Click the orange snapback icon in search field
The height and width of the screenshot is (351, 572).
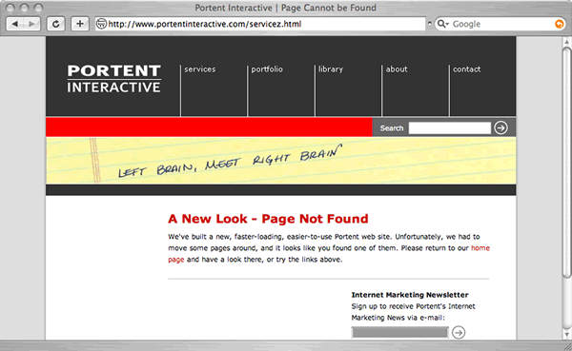(x=559, y=24)
